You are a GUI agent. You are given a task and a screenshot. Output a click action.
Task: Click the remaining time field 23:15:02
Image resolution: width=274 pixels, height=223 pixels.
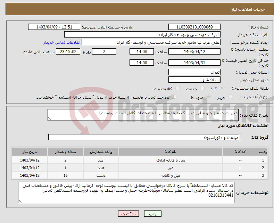click(x=68, y=51)
